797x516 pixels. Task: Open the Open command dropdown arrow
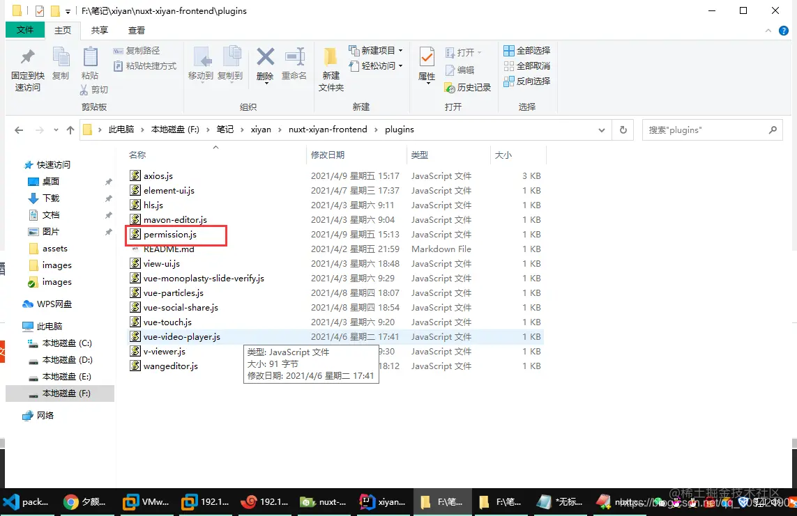tap(479, 53)
